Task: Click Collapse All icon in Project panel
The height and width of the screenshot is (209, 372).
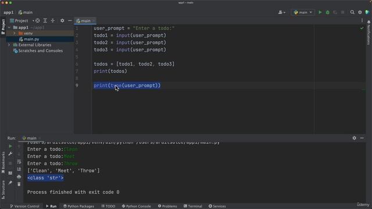Action: click(53, 21)
